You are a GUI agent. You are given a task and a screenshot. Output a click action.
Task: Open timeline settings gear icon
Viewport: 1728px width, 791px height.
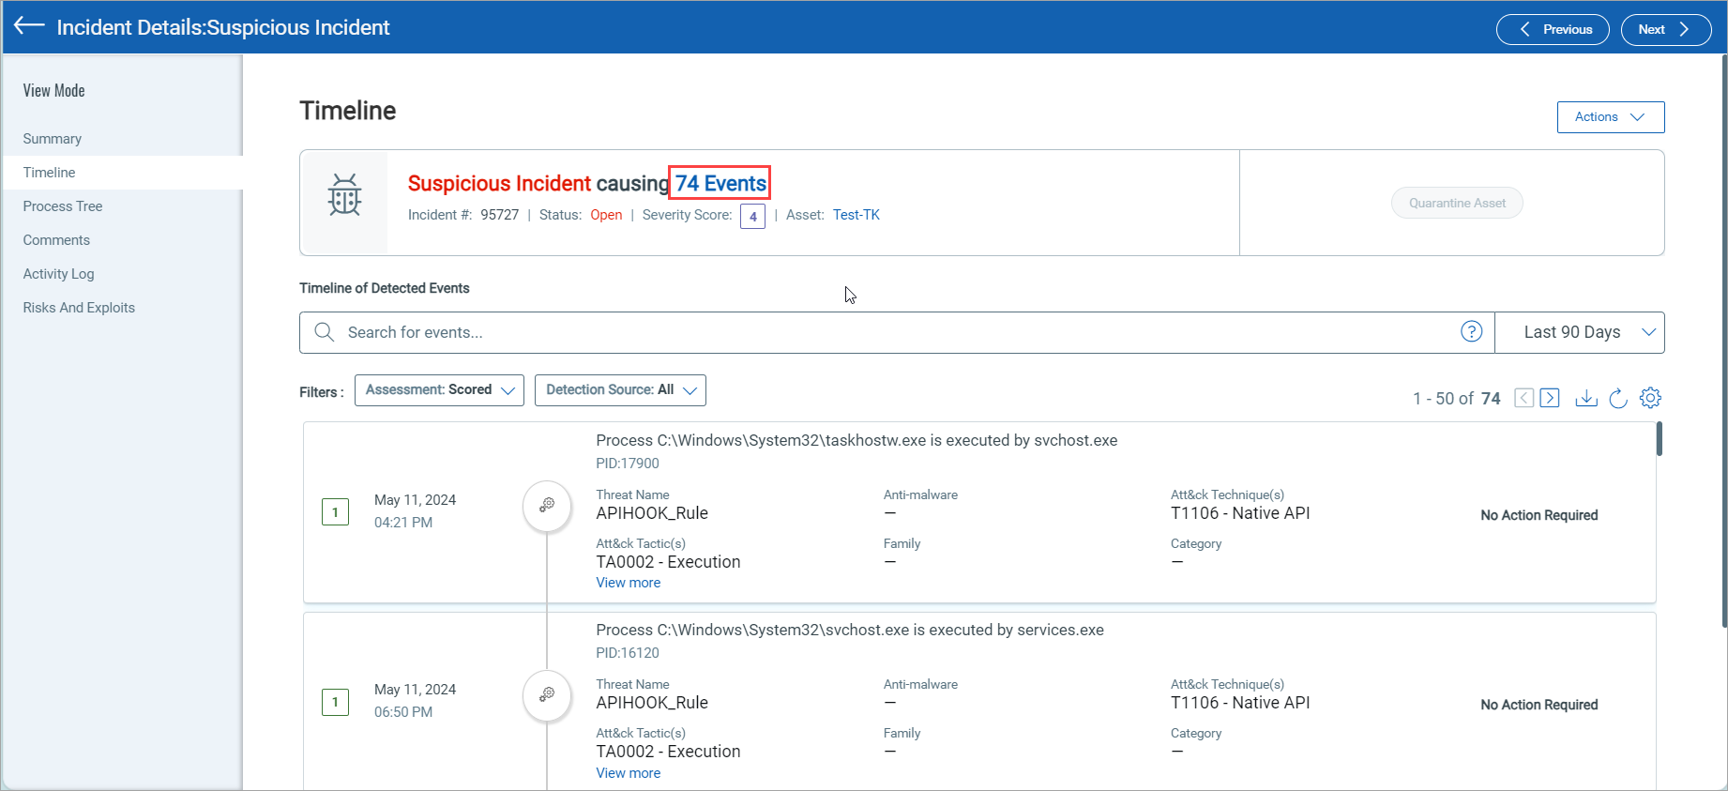click(1650, 398)
